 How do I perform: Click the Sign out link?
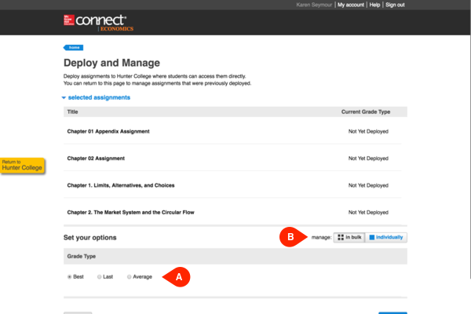coord(396,5)
